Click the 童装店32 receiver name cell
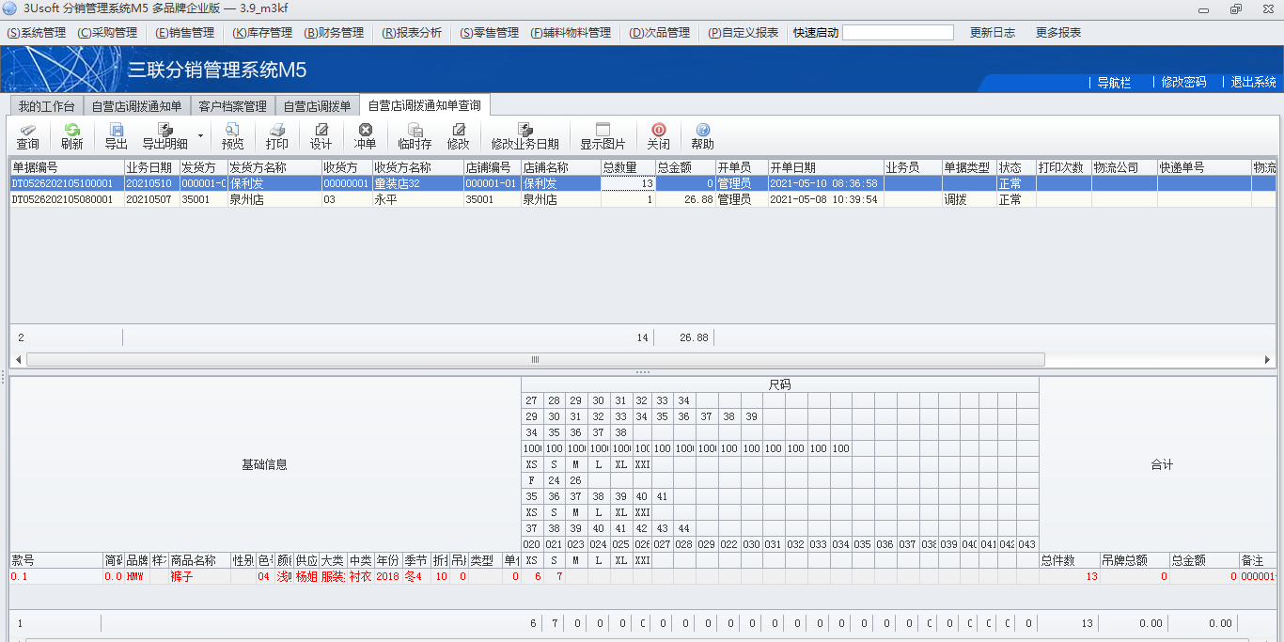This screenshot has width=1284, height=642. (x=417, y=183)
